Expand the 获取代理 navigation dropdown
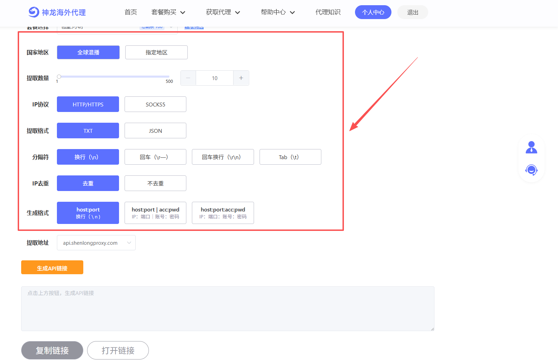The height and width of the screenshot is (364, 558). [223, 12]
